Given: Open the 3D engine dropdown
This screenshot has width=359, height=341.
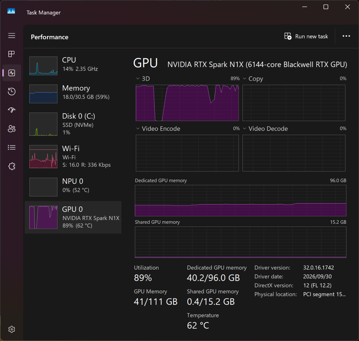Looking at the screenshot, I should point(138,78).
